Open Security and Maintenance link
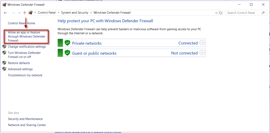The image size is (270, 133). [25, 119]
